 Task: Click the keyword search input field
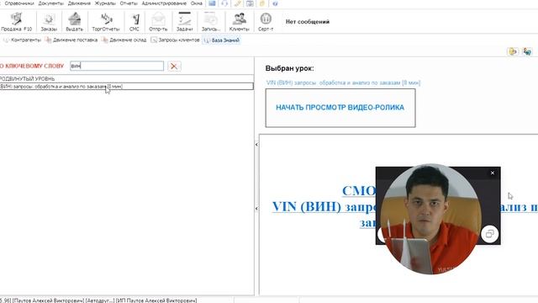tap(117, 66)
